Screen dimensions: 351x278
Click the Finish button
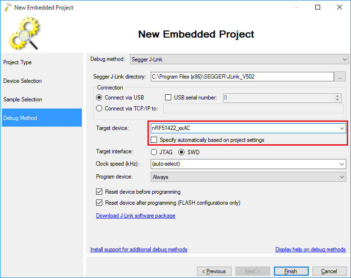coord(291,271)
